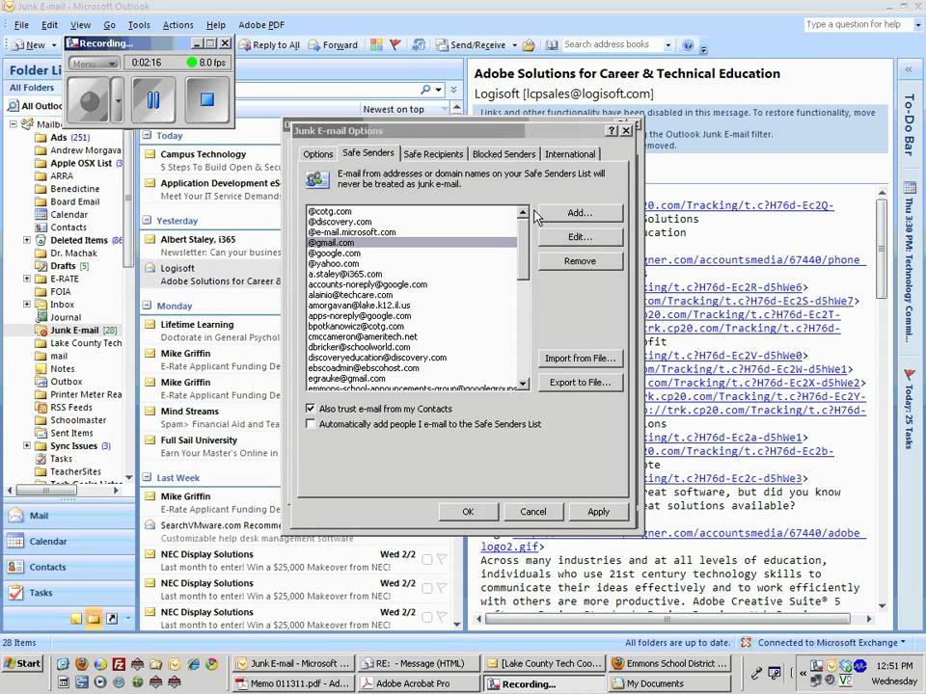This screenshot has height=694, width=926.
Task: Switch to Memo 011311.pdf taskbar window
Action: pos(293,683)
